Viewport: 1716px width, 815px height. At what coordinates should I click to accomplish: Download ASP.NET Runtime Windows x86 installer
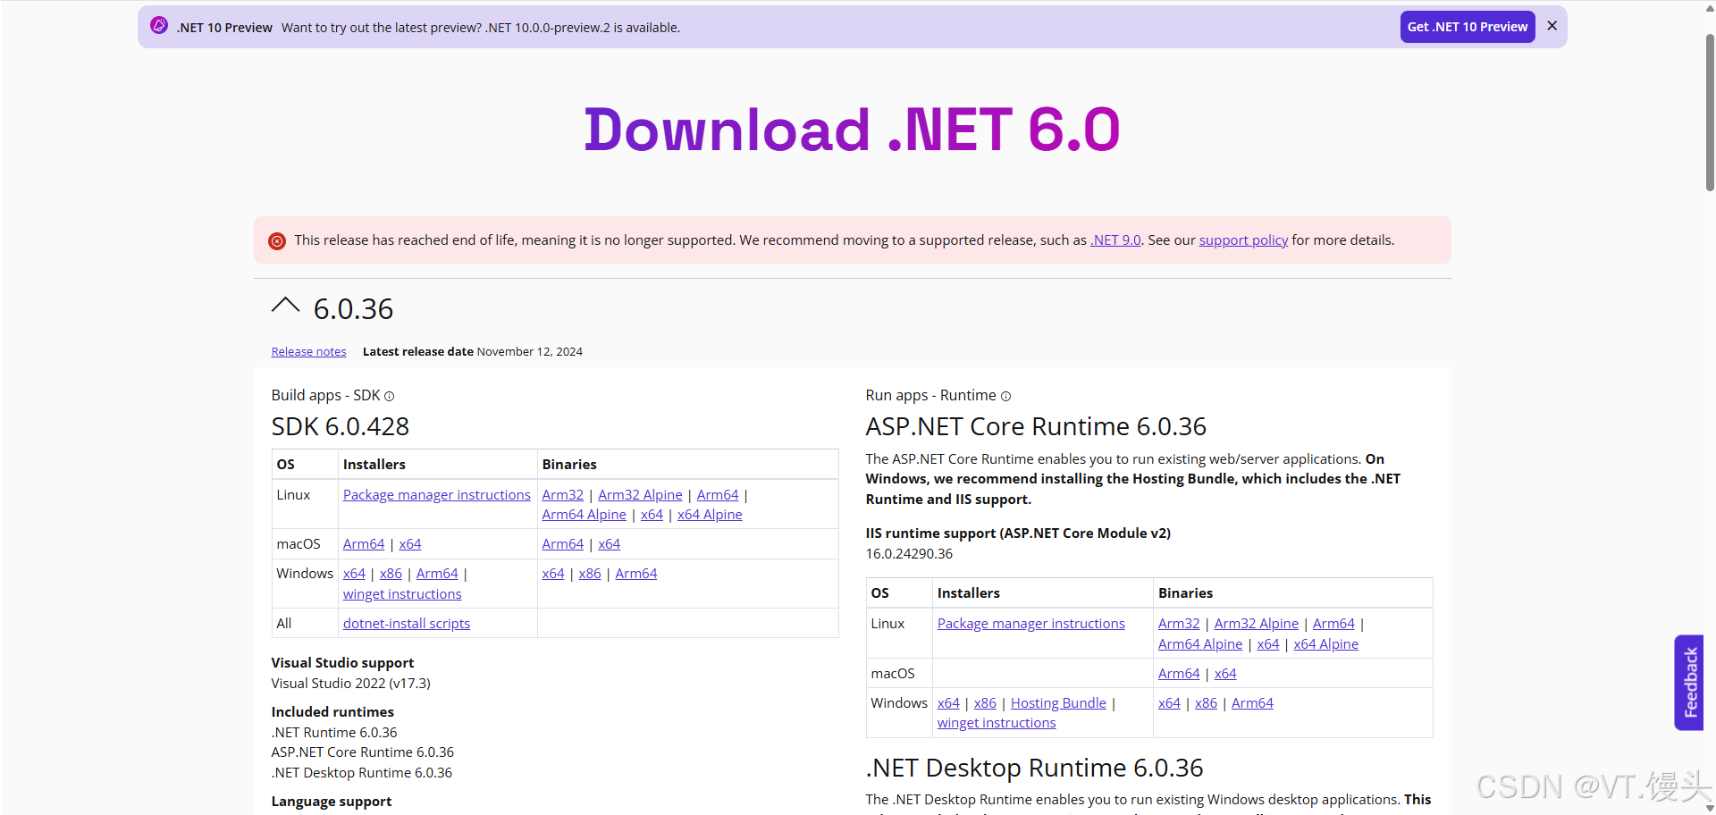tap(985, 702)
